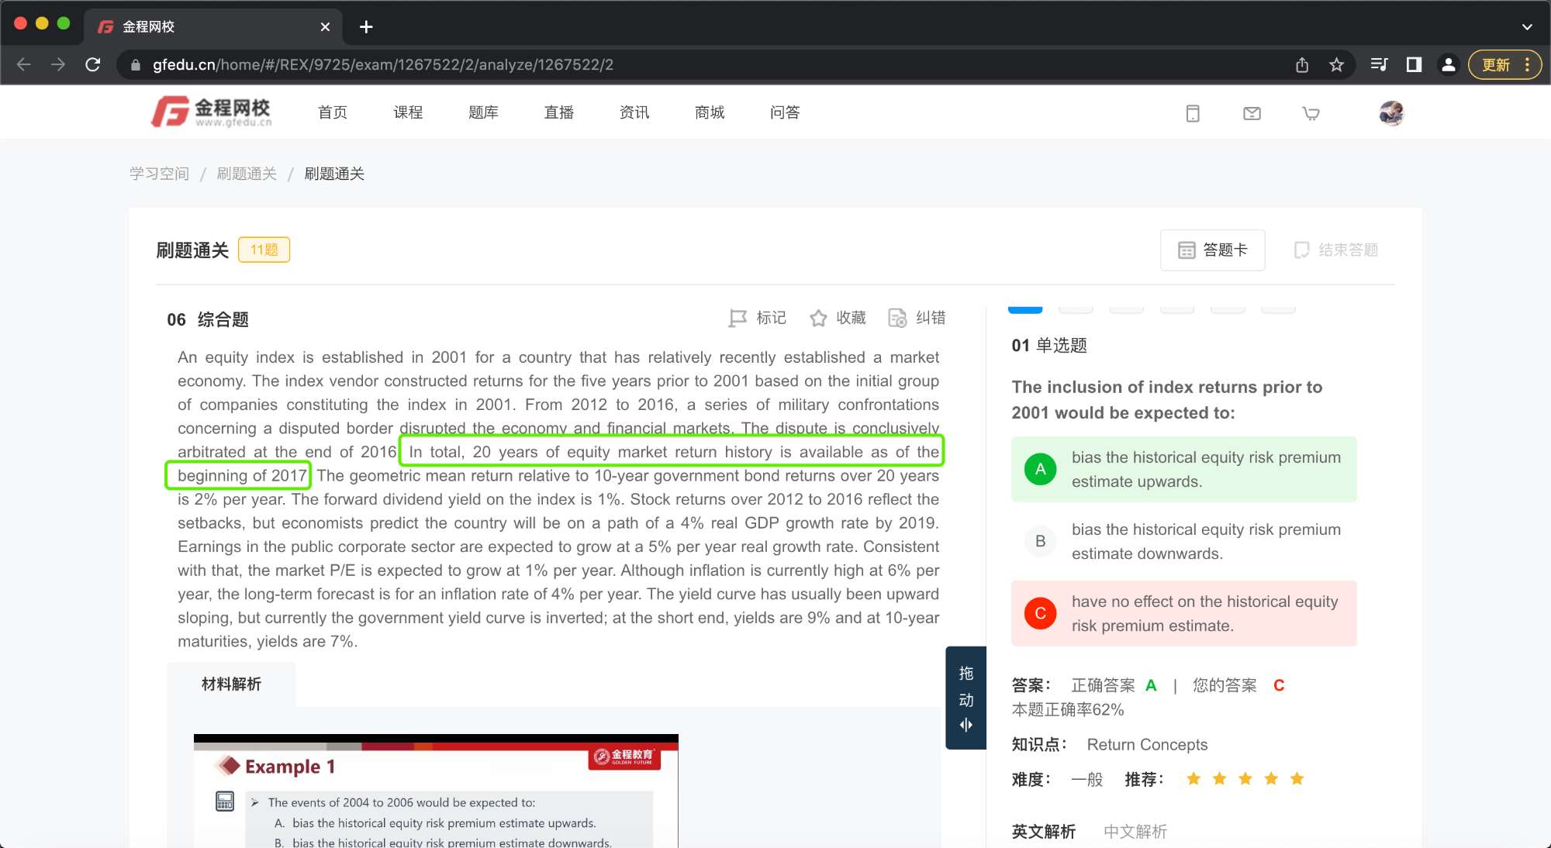Click the 纠错 error report icon
This screenshot has width=1551, height=848.
pyautogui.click(x=897, y=319)
